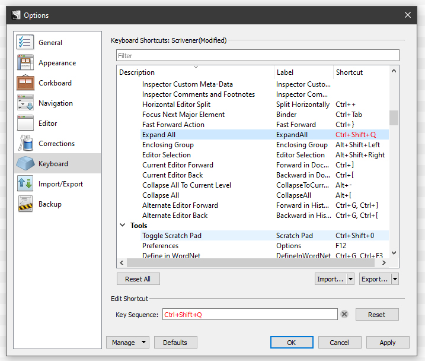The width and height of the screenshot is (425, 361).
Task: Select Inspector Comments and Footnotes row
Action: point(264,94)
